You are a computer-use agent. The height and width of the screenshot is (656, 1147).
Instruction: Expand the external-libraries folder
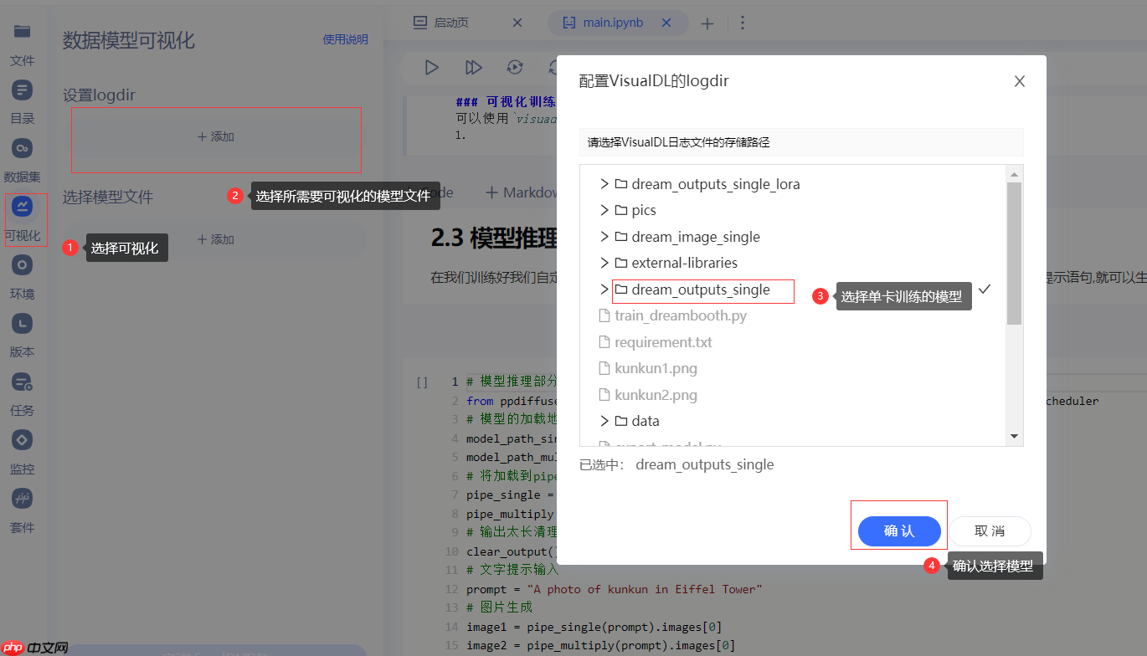(604, 263)
